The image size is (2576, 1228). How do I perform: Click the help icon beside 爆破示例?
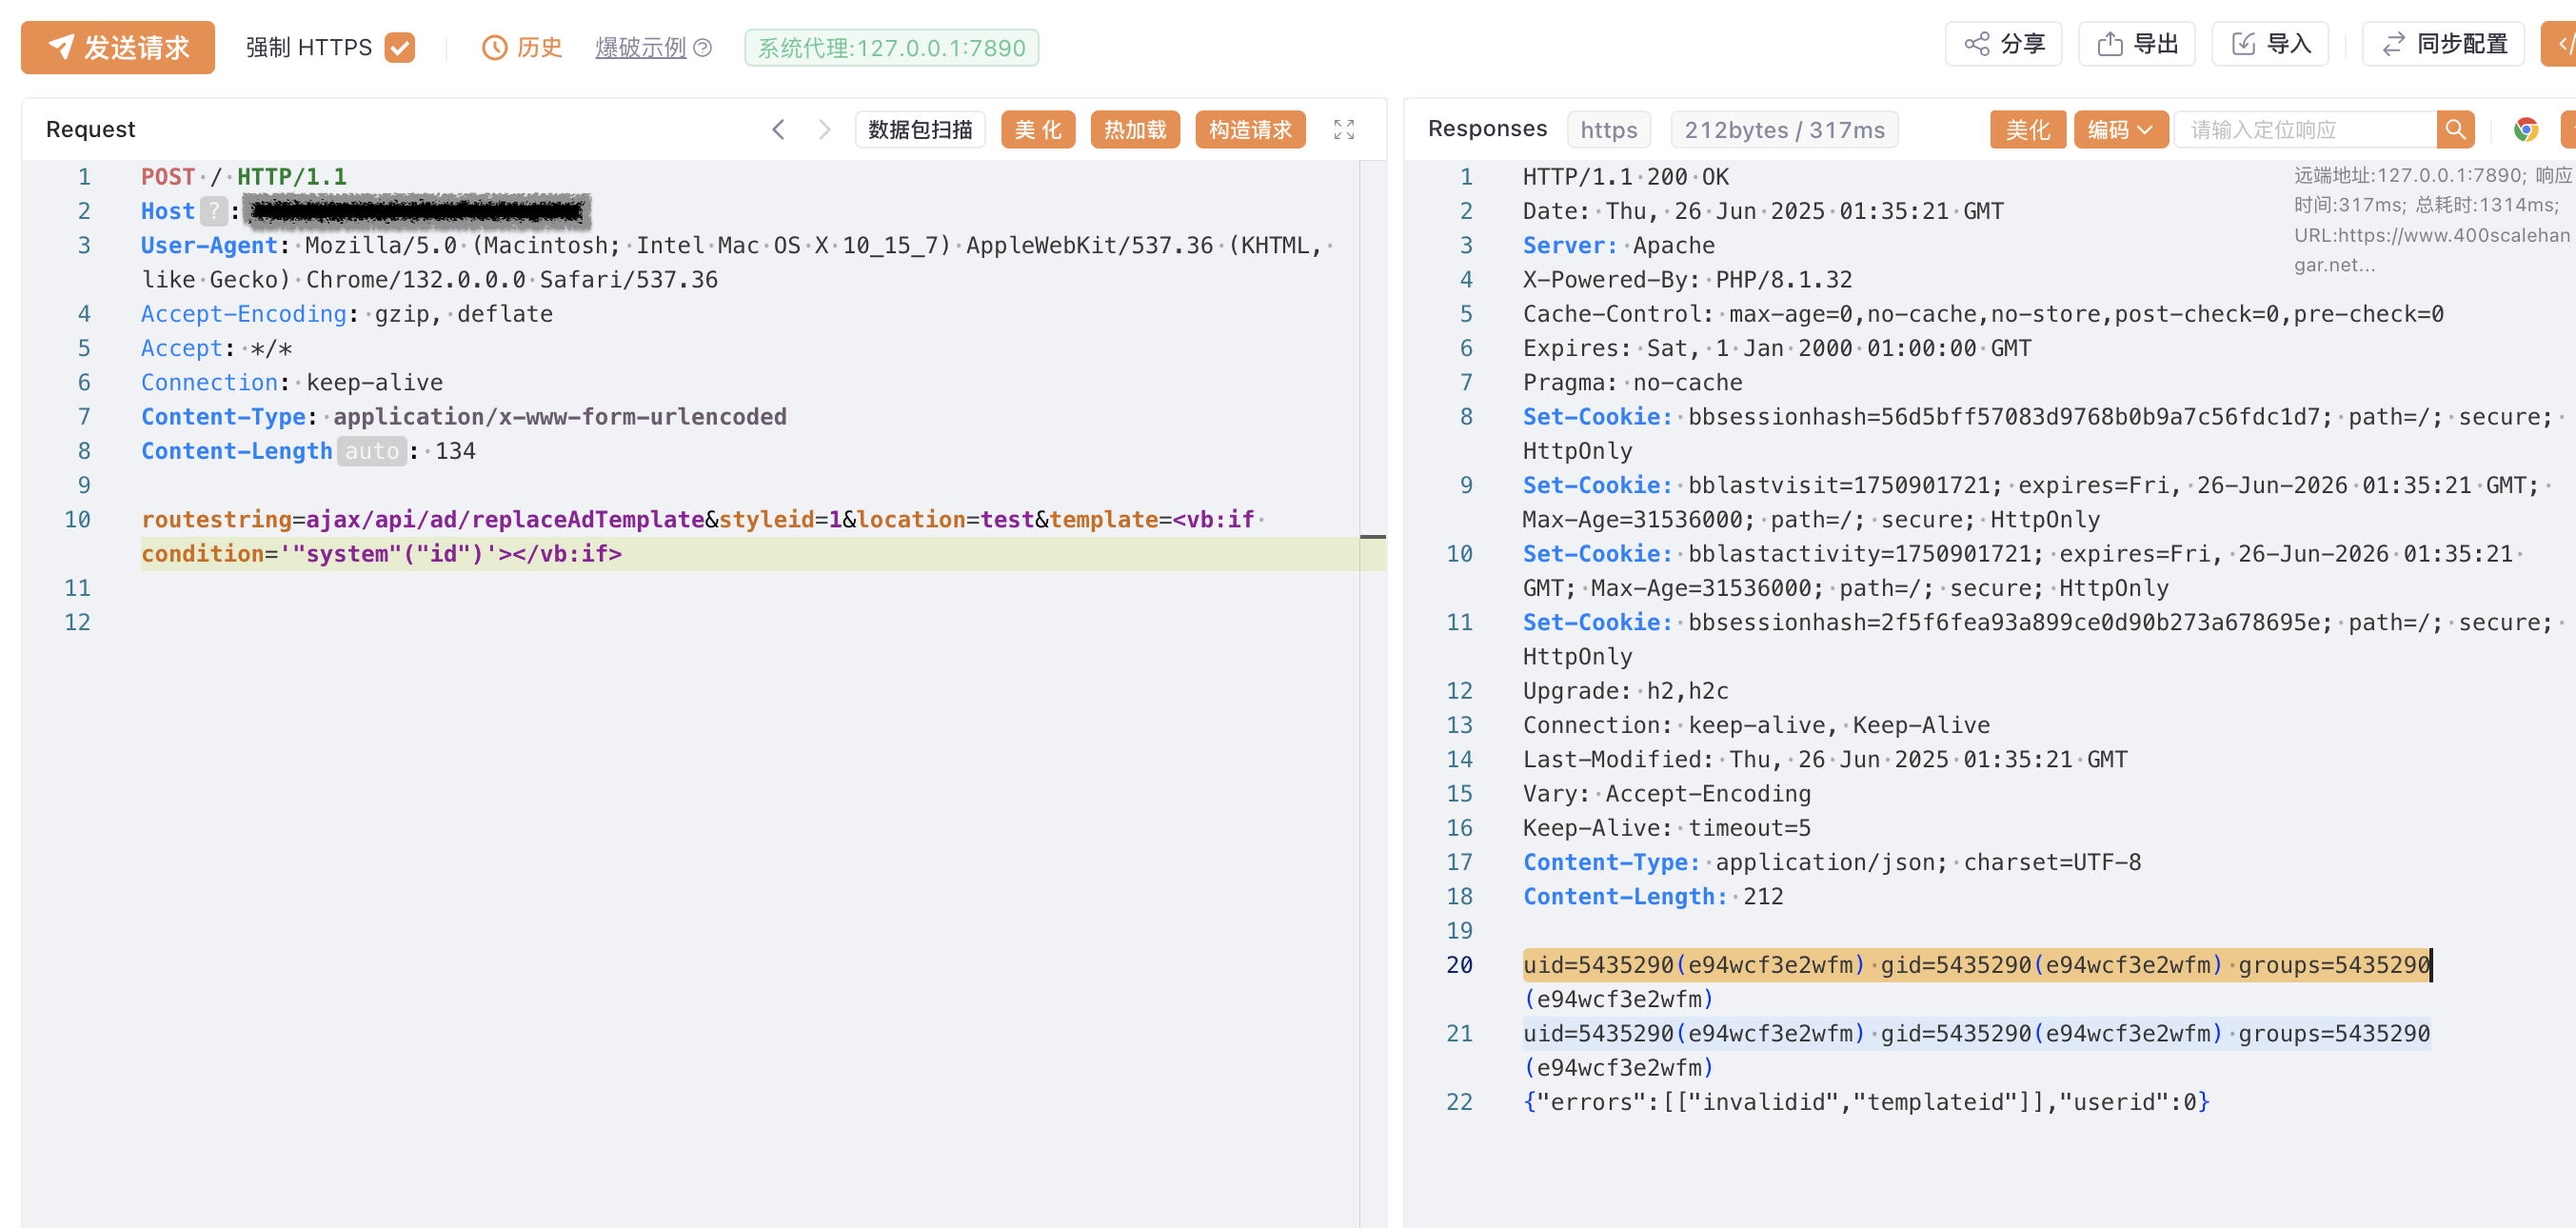point(703,47)
